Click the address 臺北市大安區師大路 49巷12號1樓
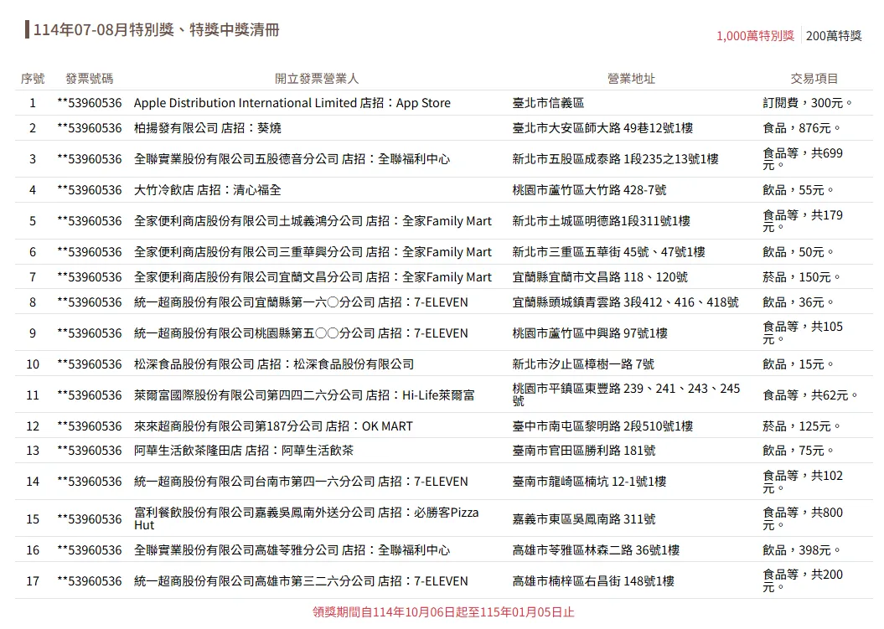884x629 pixels. click(602, 128)
